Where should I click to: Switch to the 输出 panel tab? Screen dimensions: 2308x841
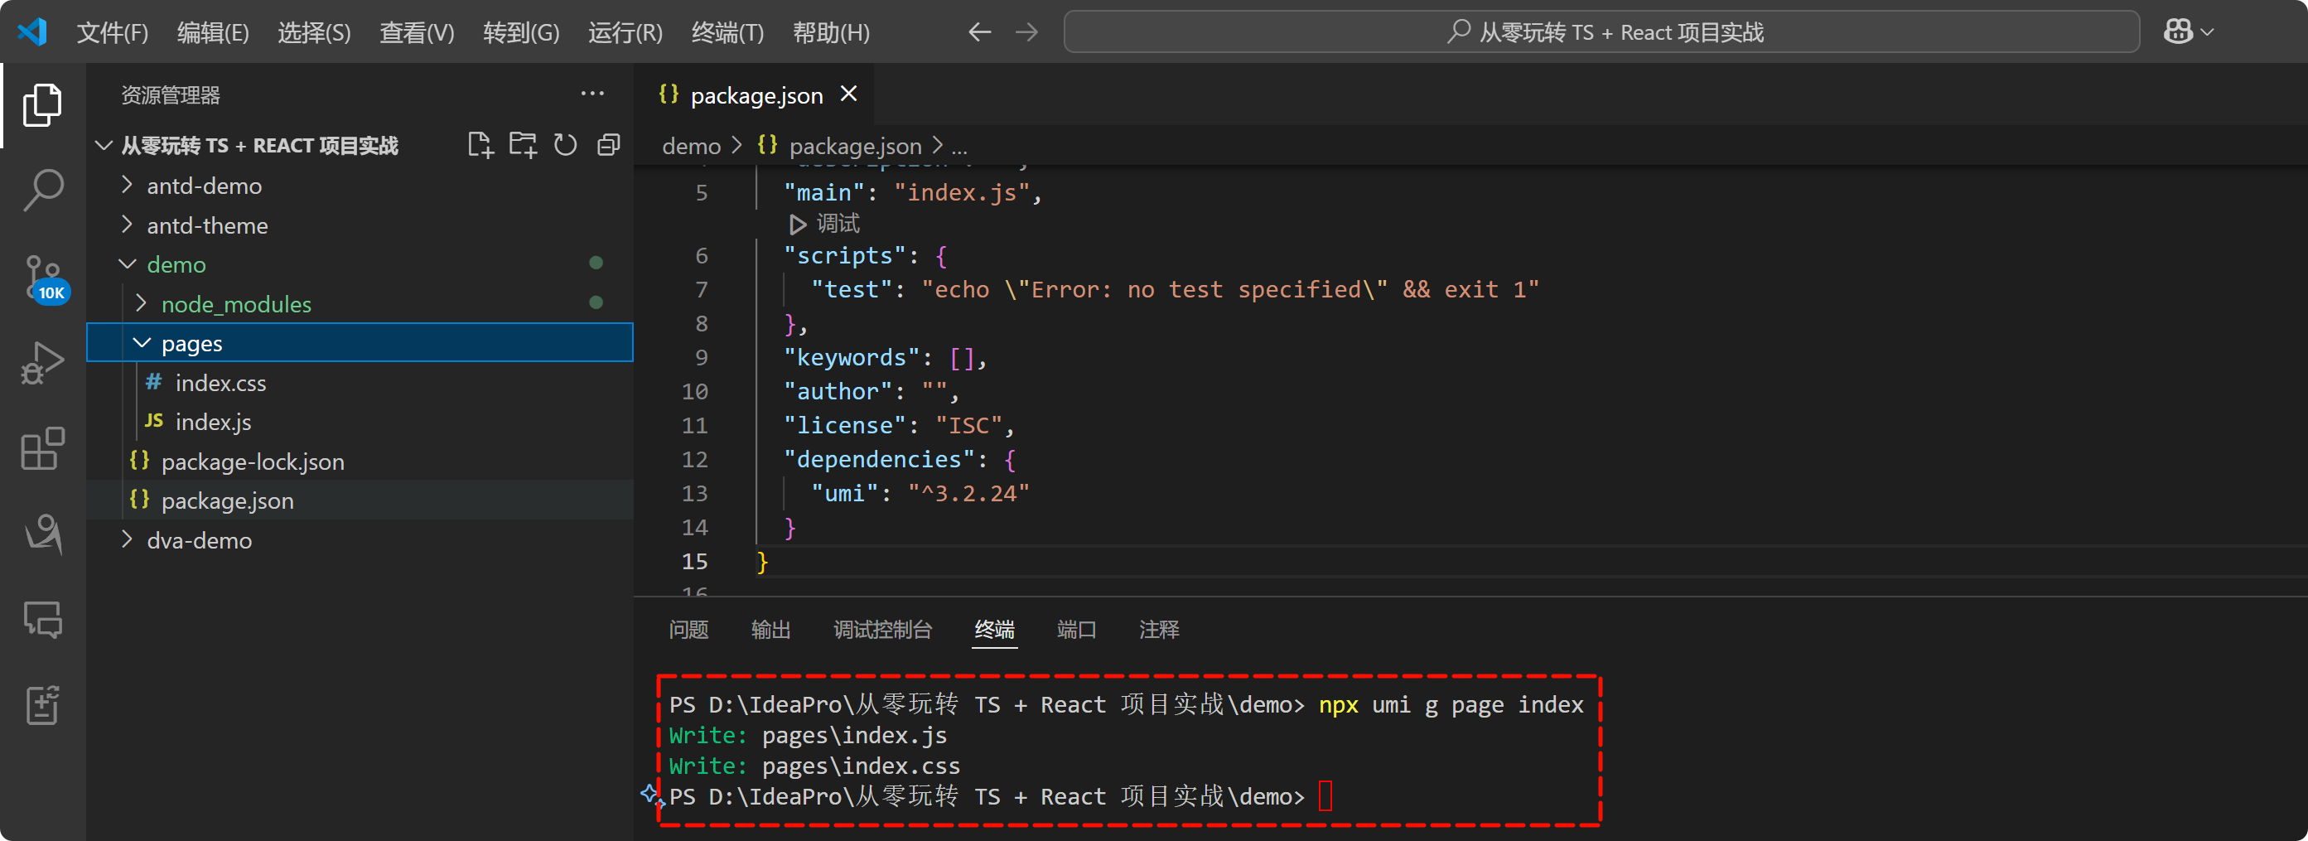[770, 630]
